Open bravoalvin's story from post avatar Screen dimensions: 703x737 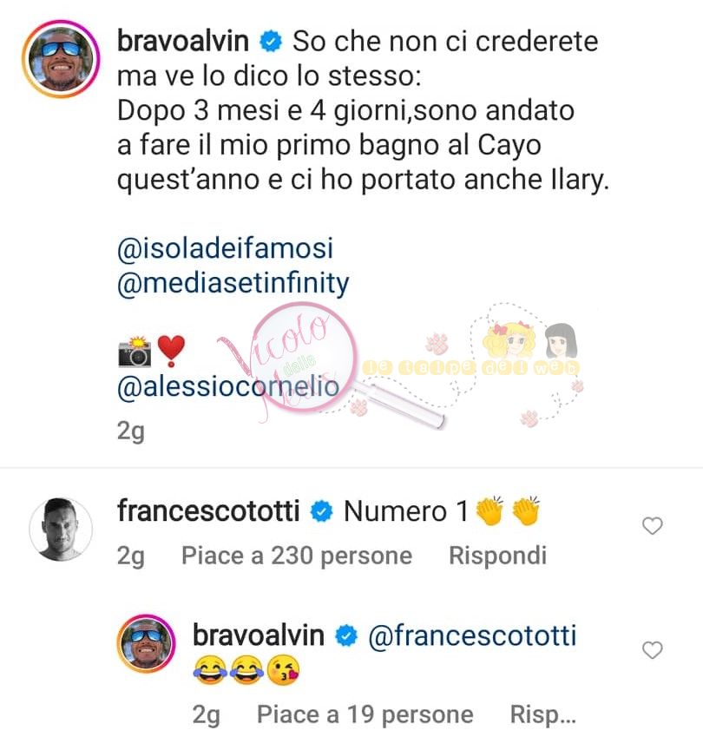61,59
